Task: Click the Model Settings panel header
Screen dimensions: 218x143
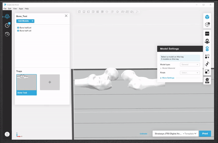Action: [180, 49]
